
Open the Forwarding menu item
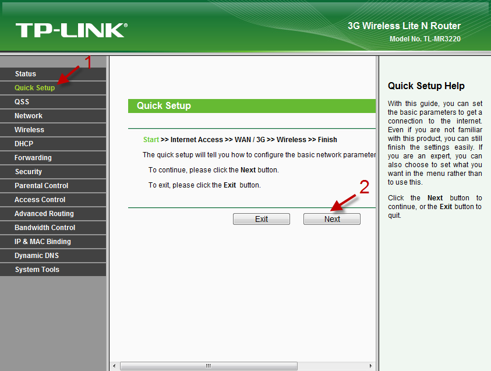pos(53,158)
